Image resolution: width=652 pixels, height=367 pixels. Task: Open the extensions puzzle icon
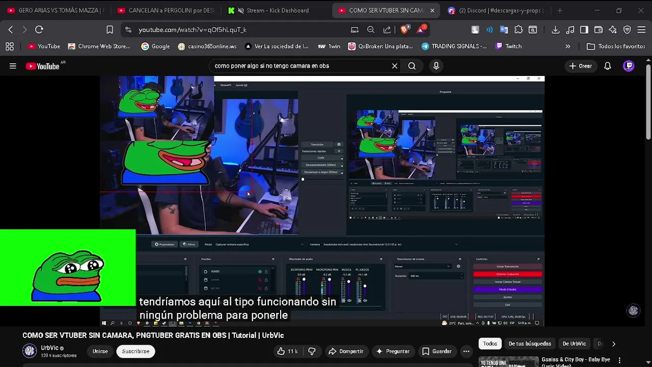(x=519, y=30)
